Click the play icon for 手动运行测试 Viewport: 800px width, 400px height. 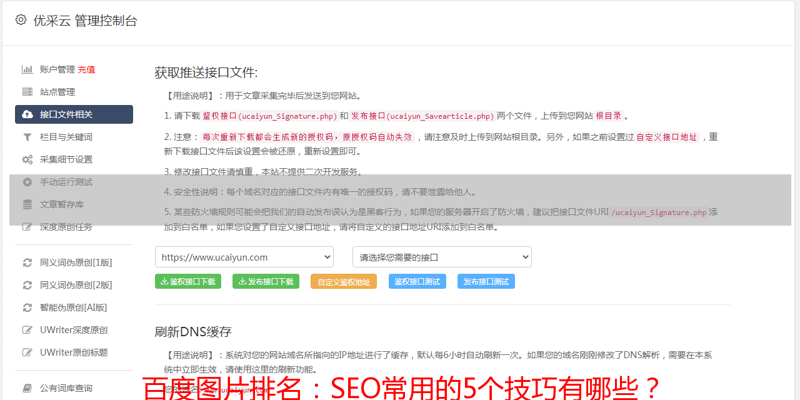(x=27, y=182)
